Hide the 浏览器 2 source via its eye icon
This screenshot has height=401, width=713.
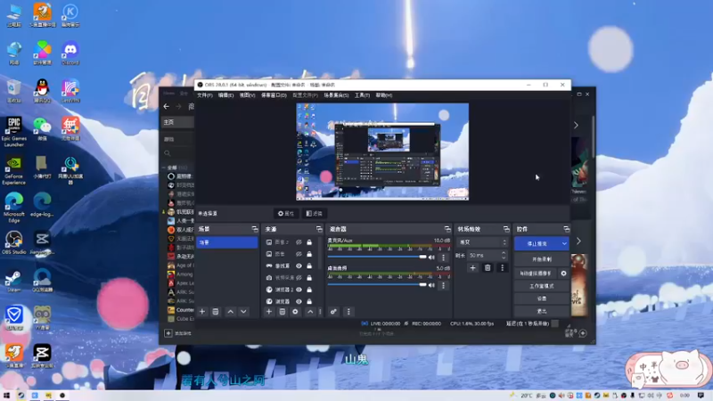click(299, 290)
